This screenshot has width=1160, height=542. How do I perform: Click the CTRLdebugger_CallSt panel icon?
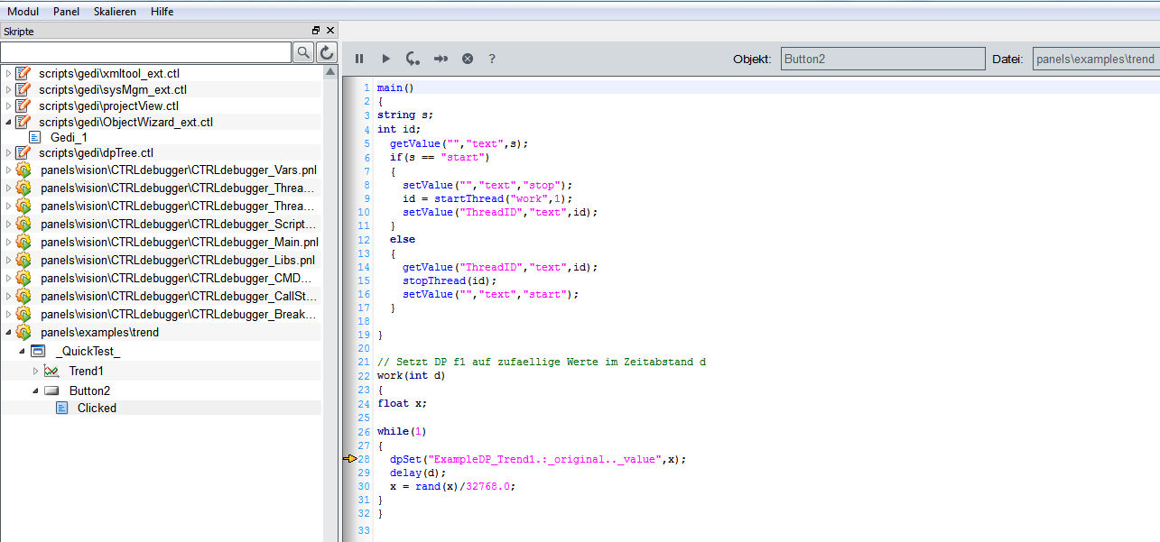pyautogui.click(x=24, y=296)
